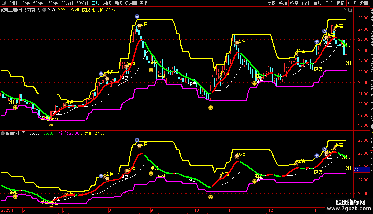Click sad face marker atop sub-chart's late-August peak
Screen dimensions: 373x214
[137, 140]
